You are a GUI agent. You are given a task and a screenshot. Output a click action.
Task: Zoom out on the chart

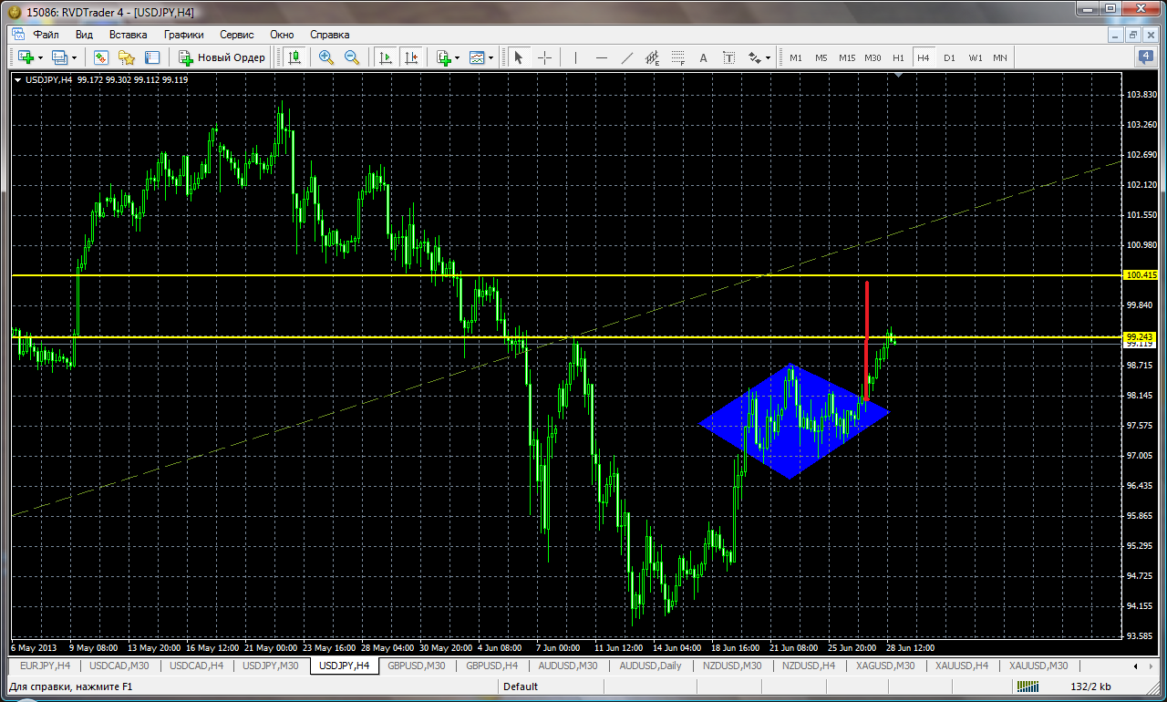pos(351,57)
